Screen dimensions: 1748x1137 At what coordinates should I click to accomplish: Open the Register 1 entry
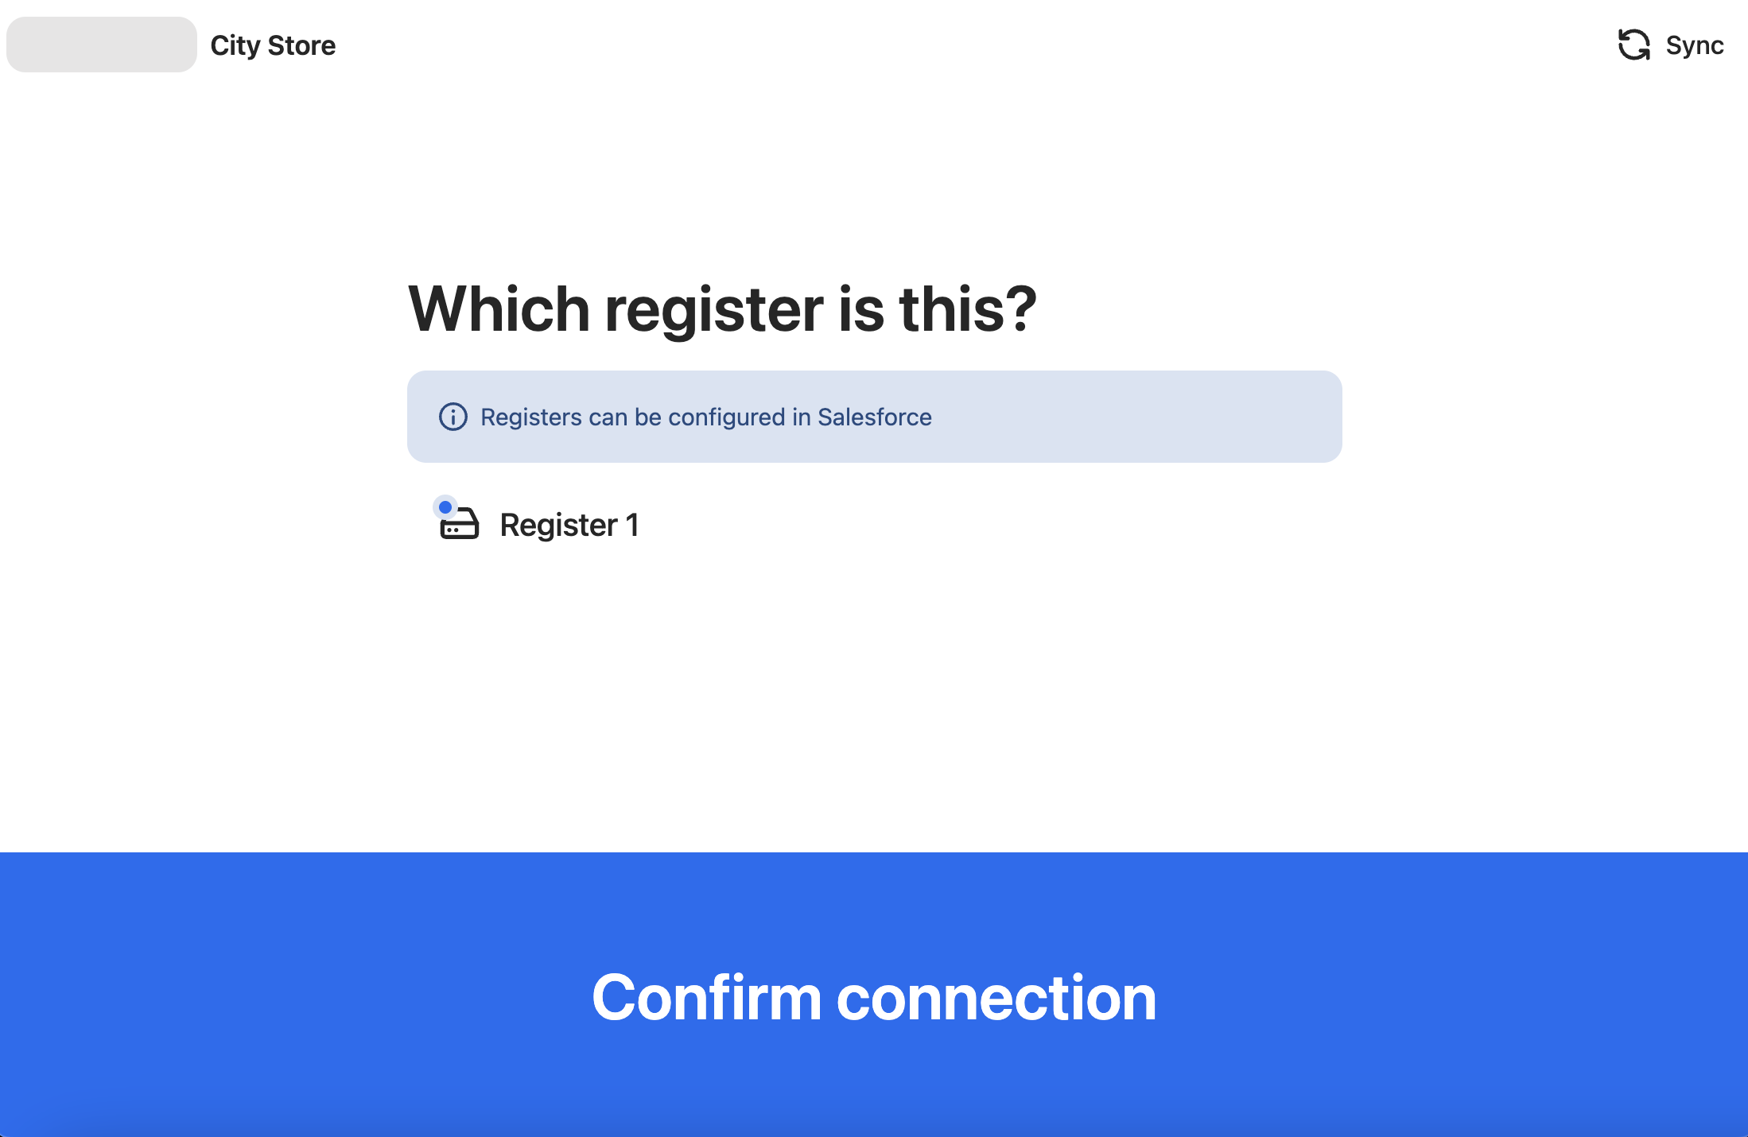(569, 525)
